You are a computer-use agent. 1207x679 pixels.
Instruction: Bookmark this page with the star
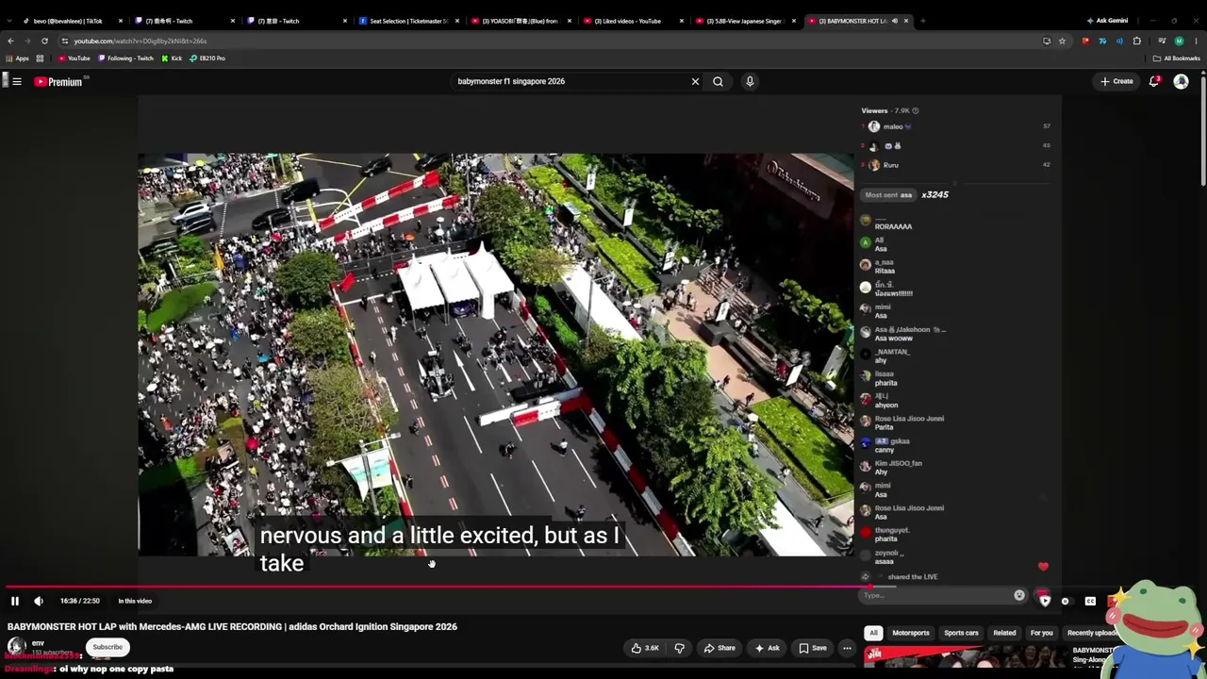tap(1062, 41)
